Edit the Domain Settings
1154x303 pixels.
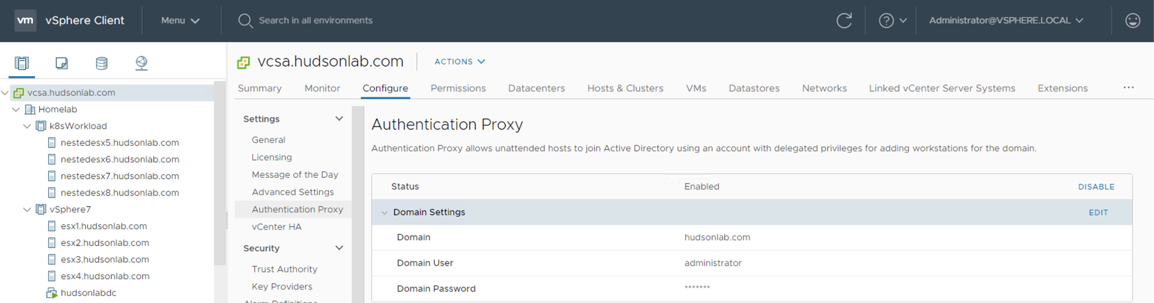(1098, 212)
